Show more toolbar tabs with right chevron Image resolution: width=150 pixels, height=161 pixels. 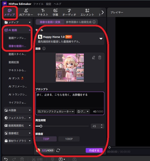pos(103,13)
